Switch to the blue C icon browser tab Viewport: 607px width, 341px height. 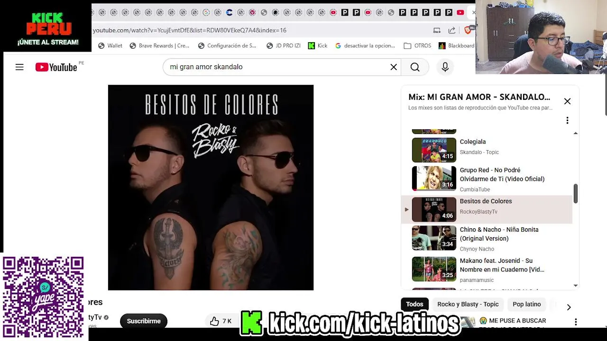pos(230,13)
